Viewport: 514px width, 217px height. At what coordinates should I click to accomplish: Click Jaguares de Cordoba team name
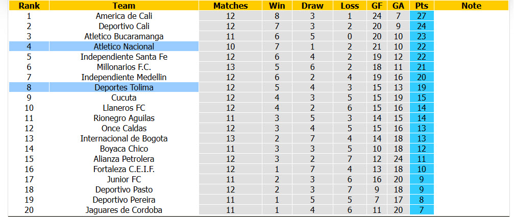click(124, 210)
